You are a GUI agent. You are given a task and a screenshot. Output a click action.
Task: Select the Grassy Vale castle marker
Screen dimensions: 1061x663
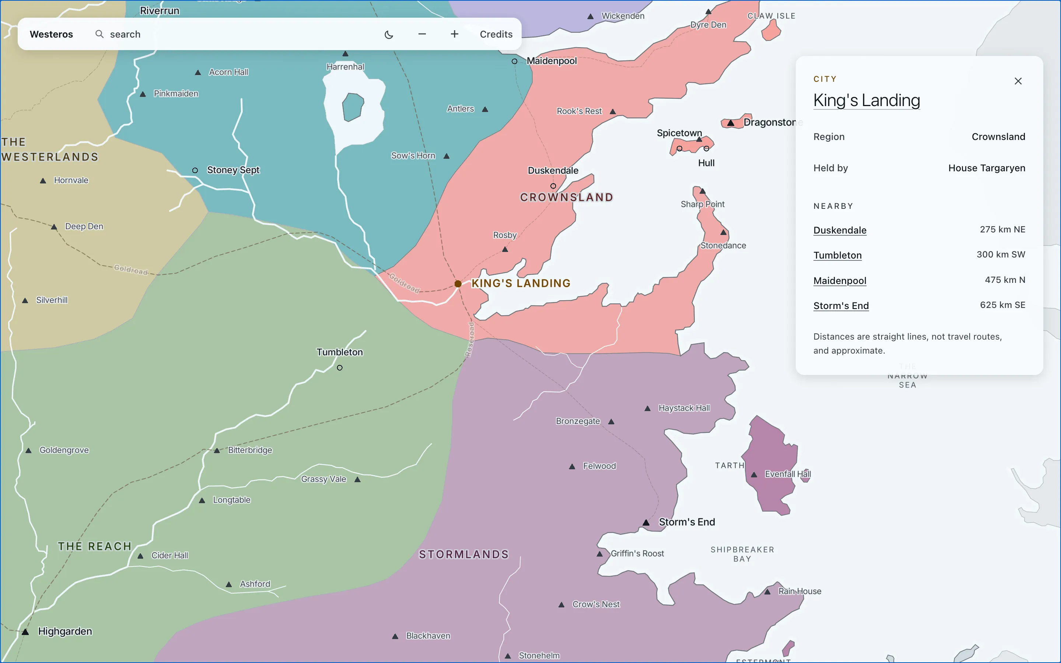point(357,479)
